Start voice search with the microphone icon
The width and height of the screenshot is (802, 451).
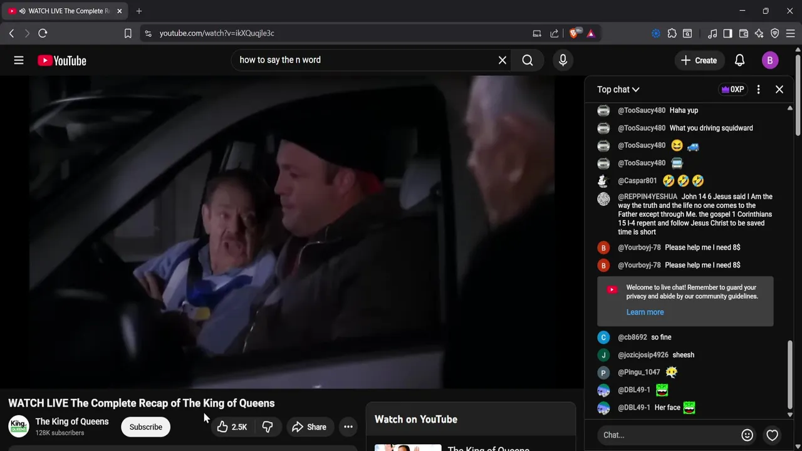tap(563, 60)
